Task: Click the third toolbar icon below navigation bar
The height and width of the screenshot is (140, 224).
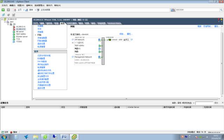Action: coord(14,15)
